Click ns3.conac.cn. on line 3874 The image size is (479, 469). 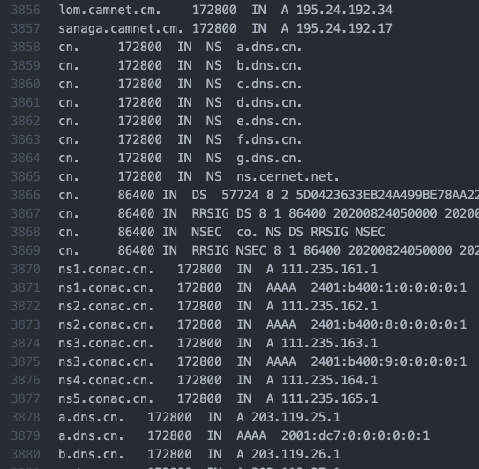106,343
